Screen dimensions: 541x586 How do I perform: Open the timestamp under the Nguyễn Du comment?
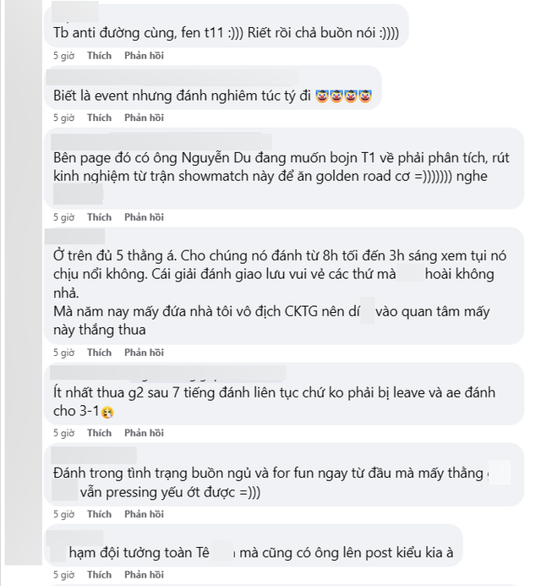point(64,217)
